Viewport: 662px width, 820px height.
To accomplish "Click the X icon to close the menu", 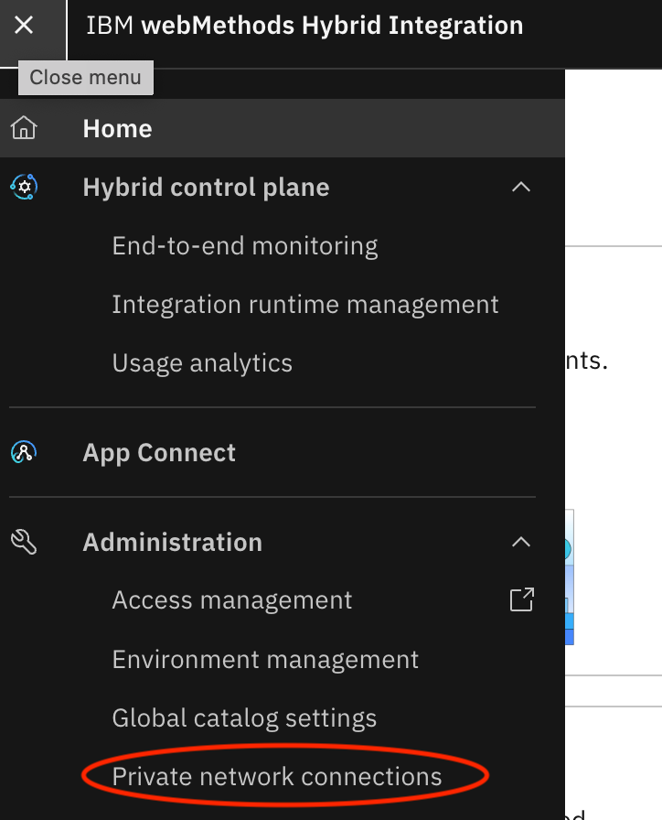I will (24, 25).
